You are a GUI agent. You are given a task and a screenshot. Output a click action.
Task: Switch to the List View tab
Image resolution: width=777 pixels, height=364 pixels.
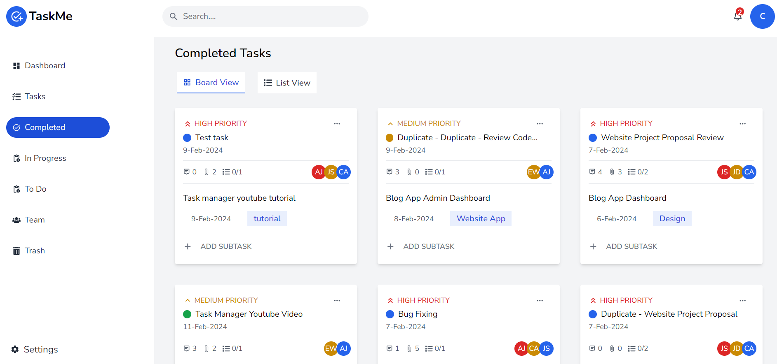point(287,83)
